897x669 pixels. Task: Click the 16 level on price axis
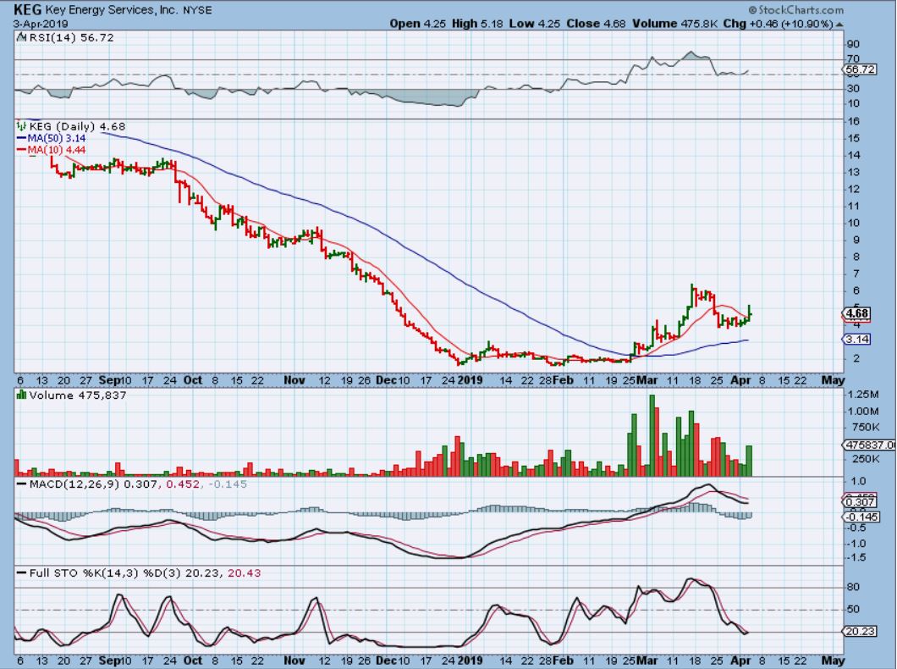point(854,121)
